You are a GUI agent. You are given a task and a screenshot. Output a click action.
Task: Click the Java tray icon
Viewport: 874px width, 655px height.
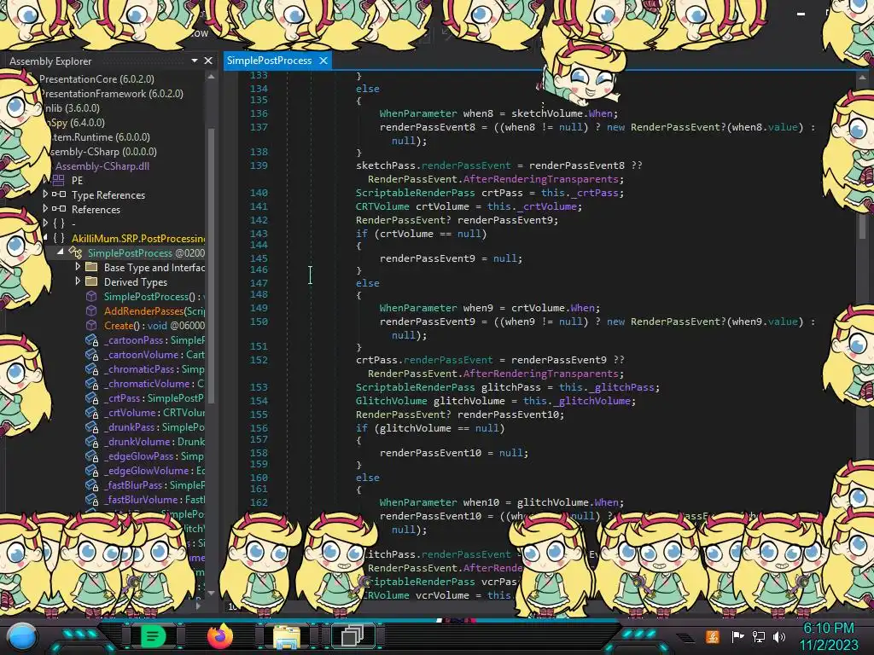click(713, 636)
